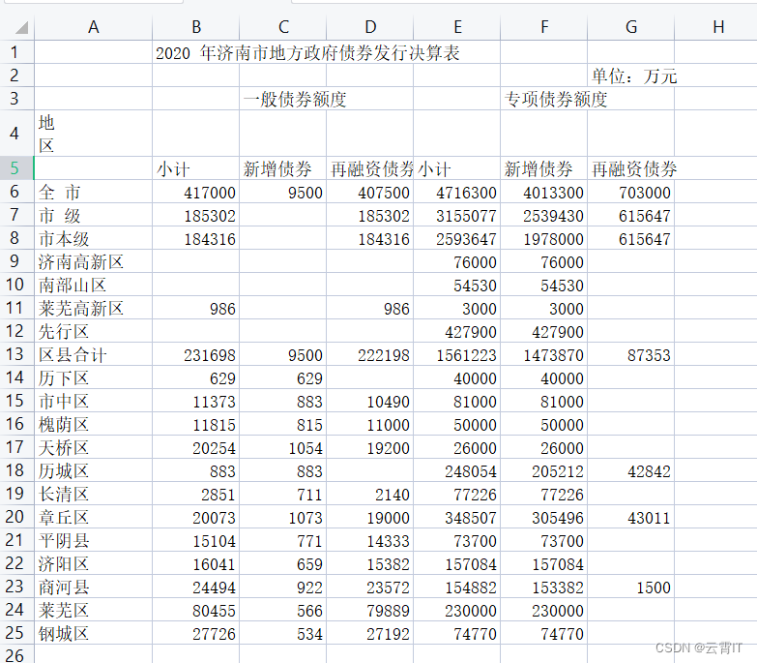This screenshot has height=663, width=757.
Task: Click the 平阴县 cell
Action: (x=93, y=540)
